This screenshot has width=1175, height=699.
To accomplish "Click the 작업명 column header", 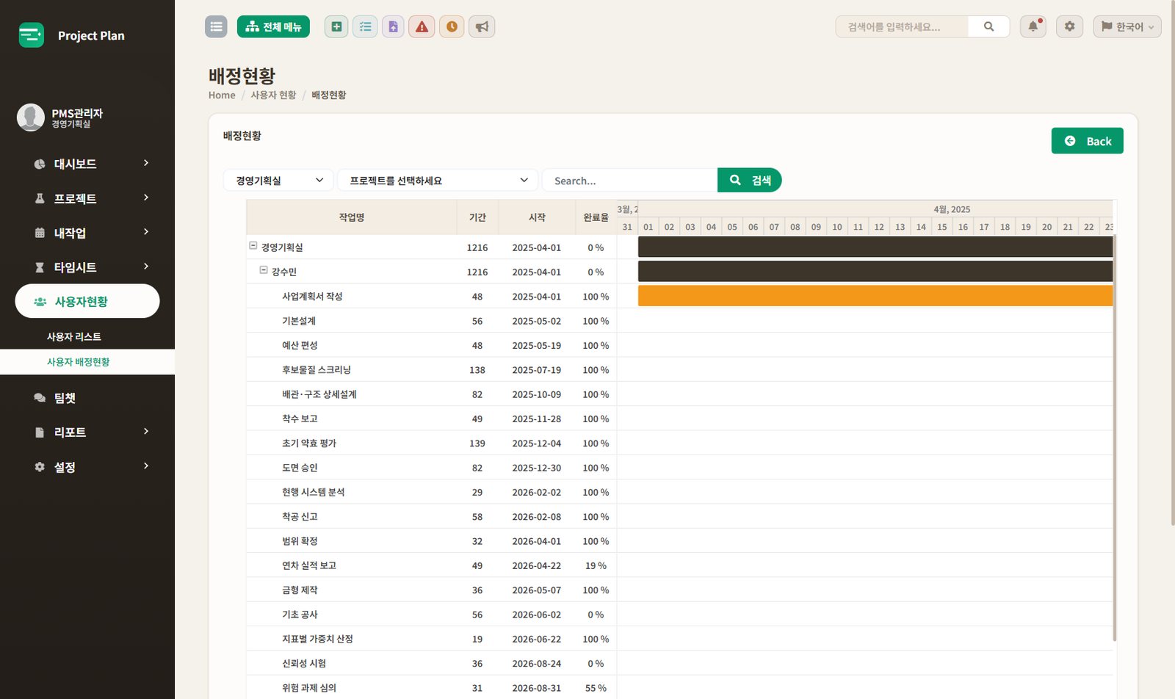I will (352, 217).
